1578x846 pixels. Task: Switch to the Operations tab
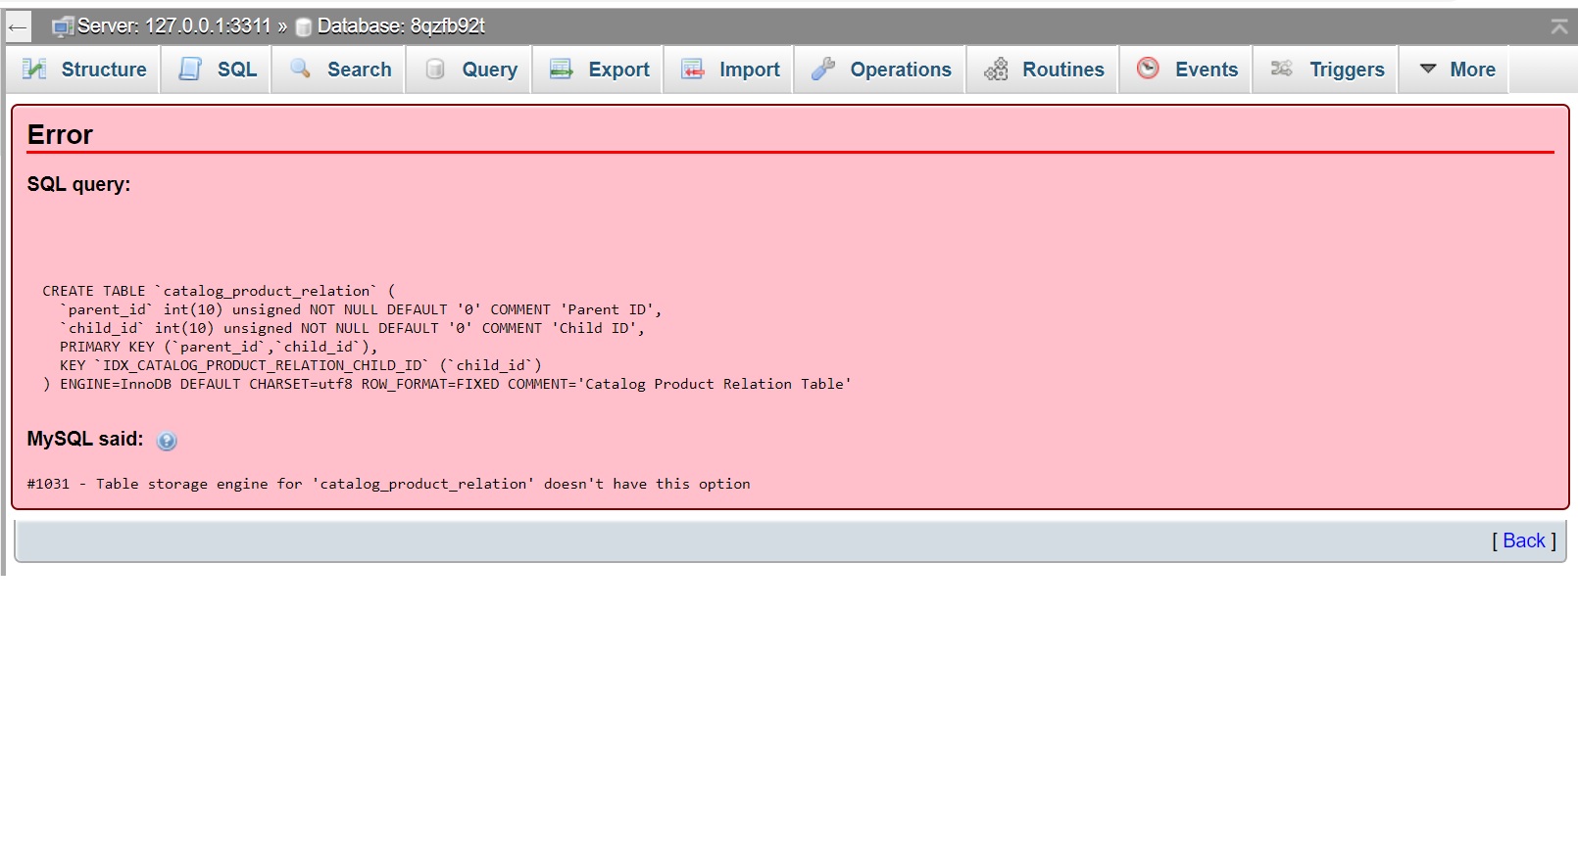(x=900, y=70)
